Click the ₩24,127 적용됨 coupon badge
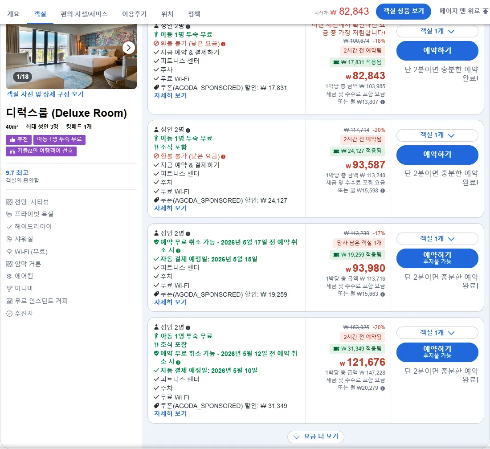This screenshot has width=490, height=449. click(357, 151)
